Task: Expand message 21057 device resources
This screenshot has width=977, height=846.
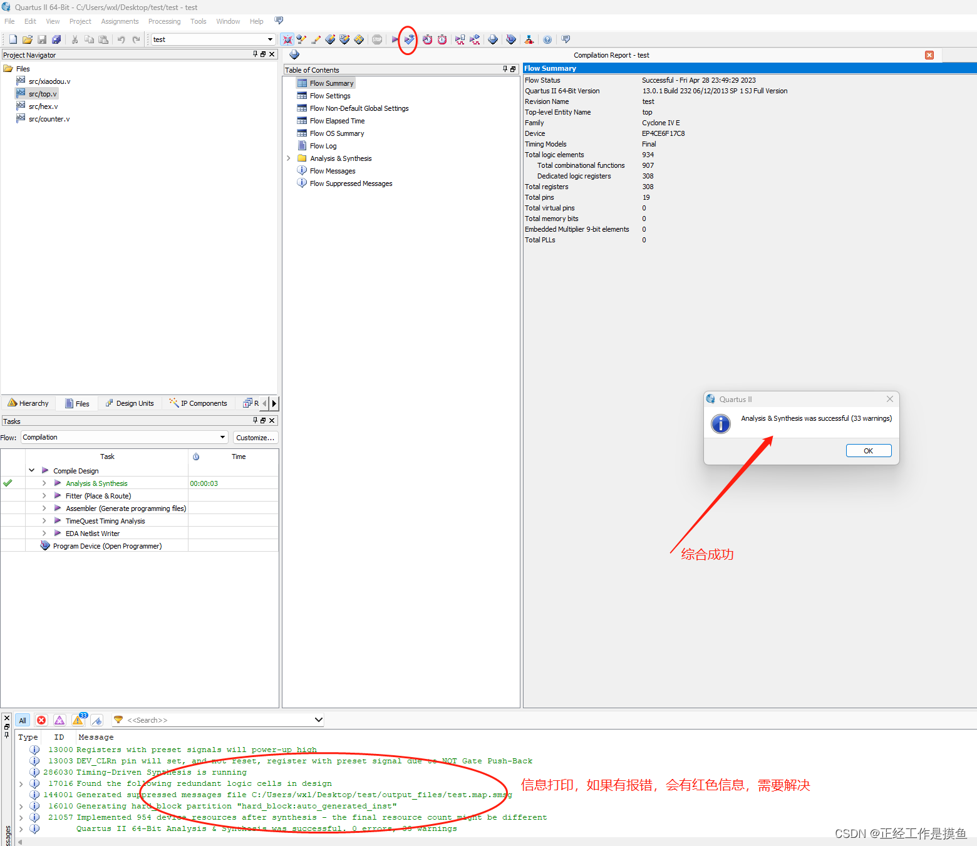Action: [21, 817]
